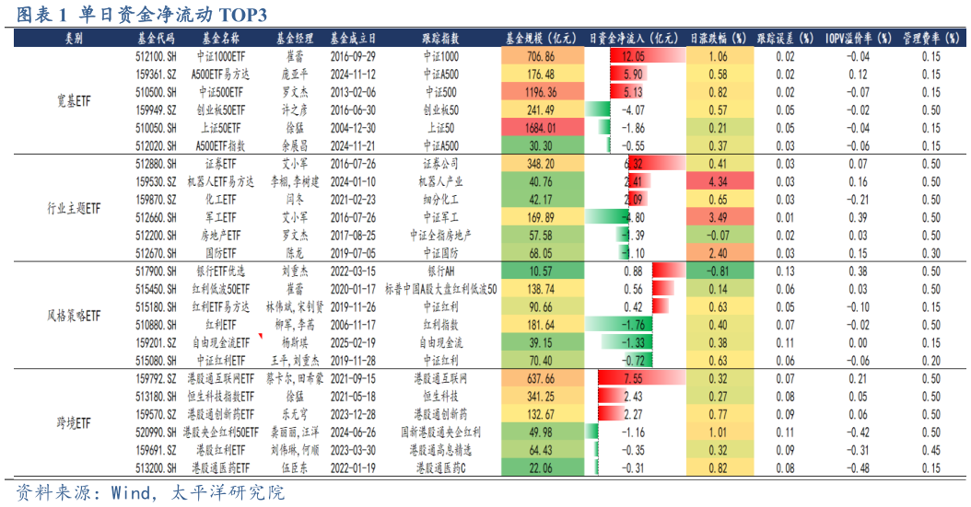
Task: Click the fund name 港股通互联网ETF
Action: click(220, 379)
